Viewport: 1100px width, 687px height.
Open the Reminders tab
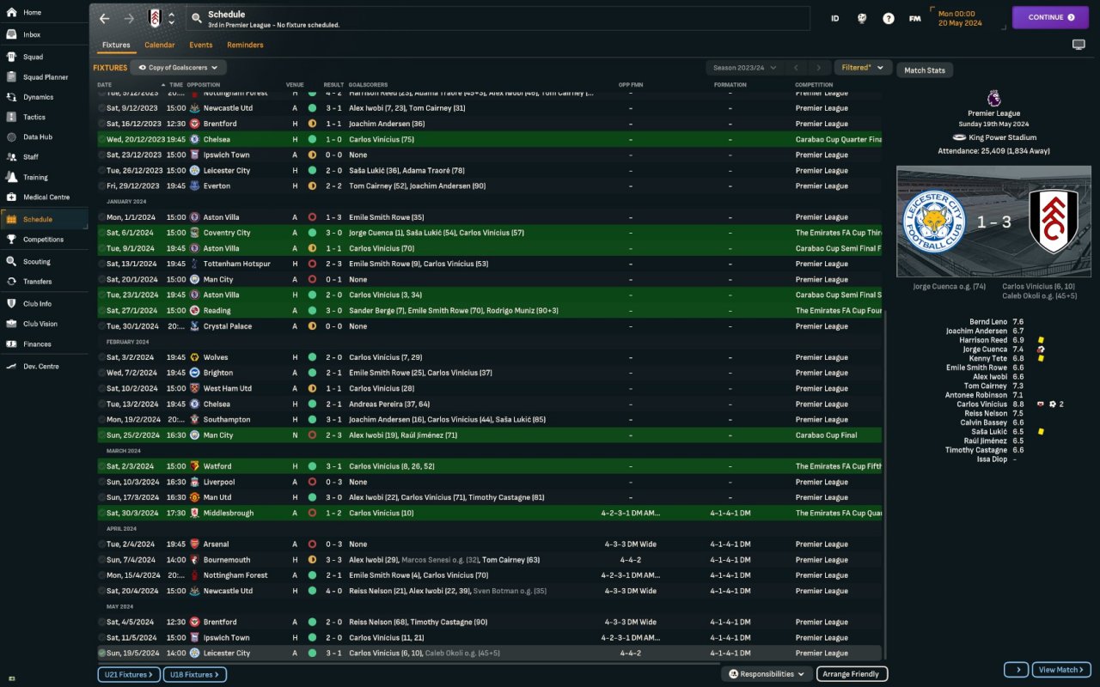click(245, 45)
